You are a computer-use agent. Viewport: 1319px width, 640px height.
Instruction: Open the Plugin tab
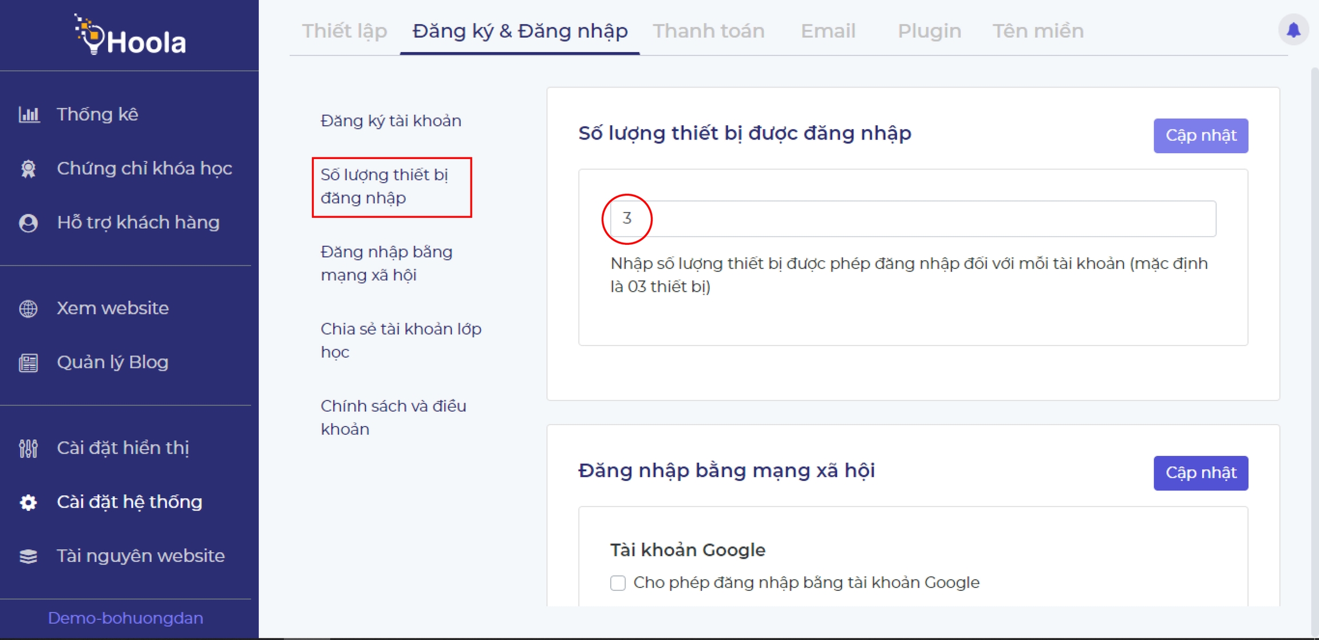click(x=929, y=31)
